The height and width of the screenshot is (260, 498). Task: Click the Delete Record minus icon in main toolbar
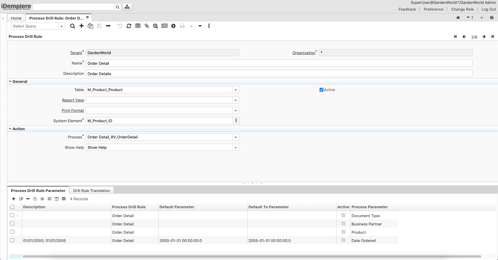click(x=108, y=26)
